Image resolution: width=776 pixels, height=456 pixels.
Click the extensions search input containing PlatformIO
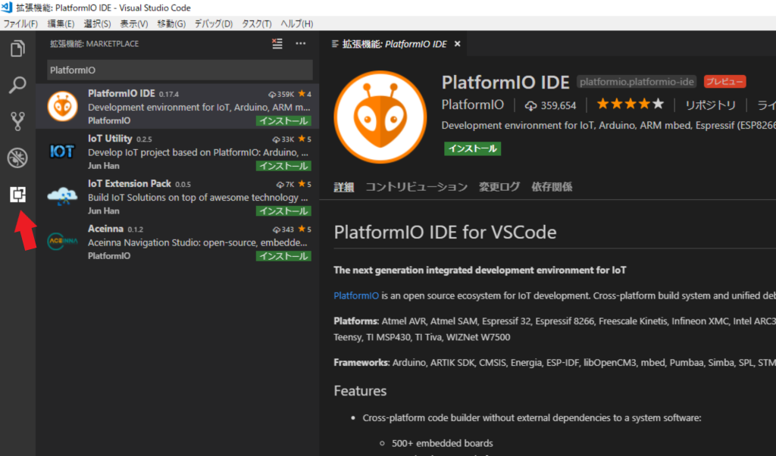178,70
